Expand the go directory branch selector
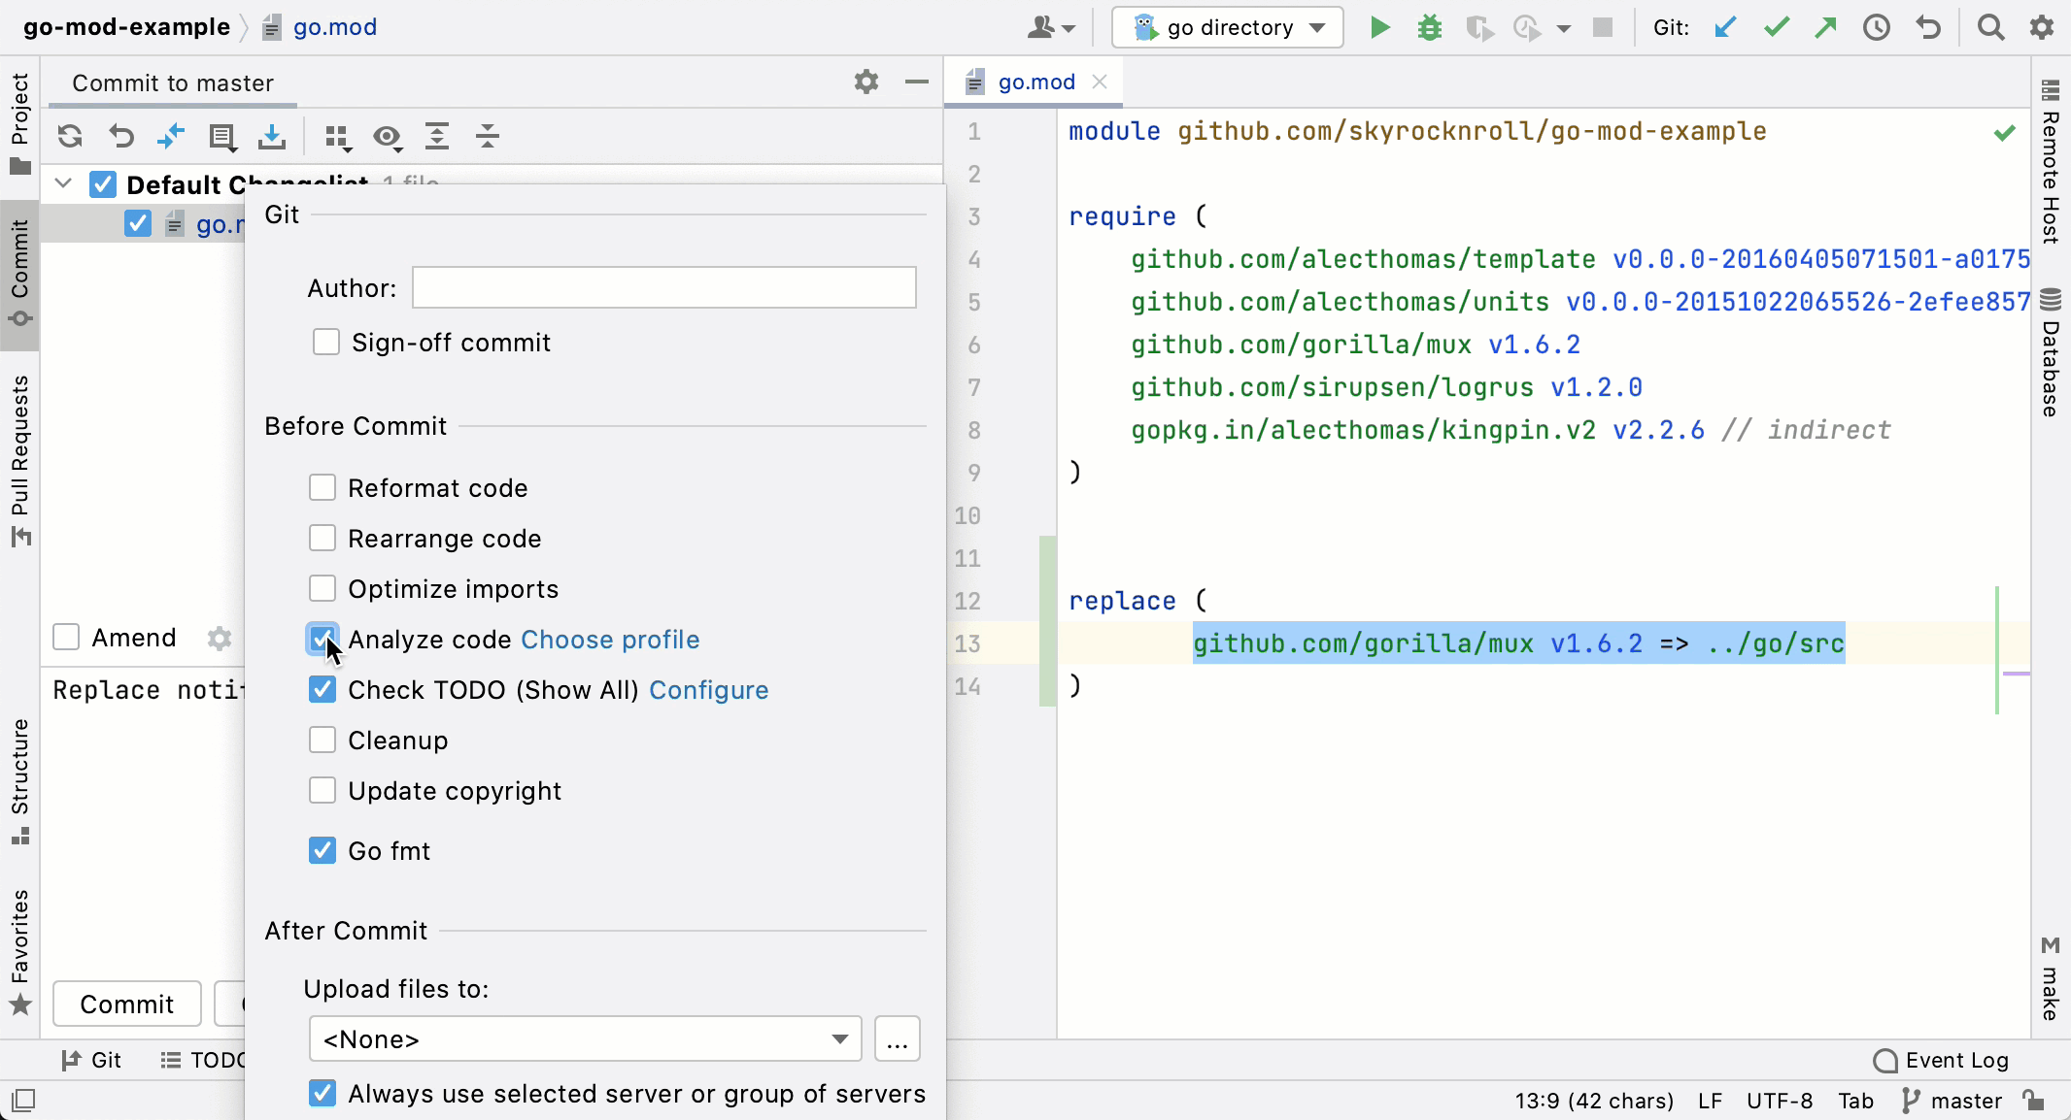This screenshot has height=1120, width=2071. point(1227,27)
